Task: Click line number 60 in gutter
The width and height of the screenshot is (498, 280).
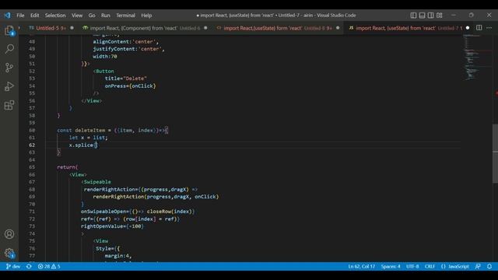Action: (x=32, y=130)
